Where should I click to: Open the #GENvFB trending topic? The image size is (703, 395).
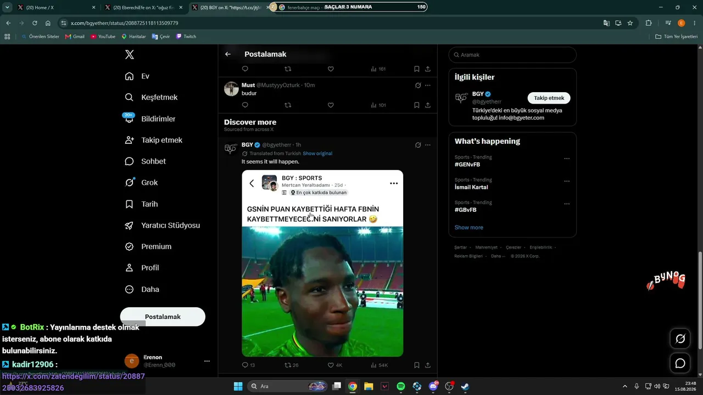(x=467, y=165)
